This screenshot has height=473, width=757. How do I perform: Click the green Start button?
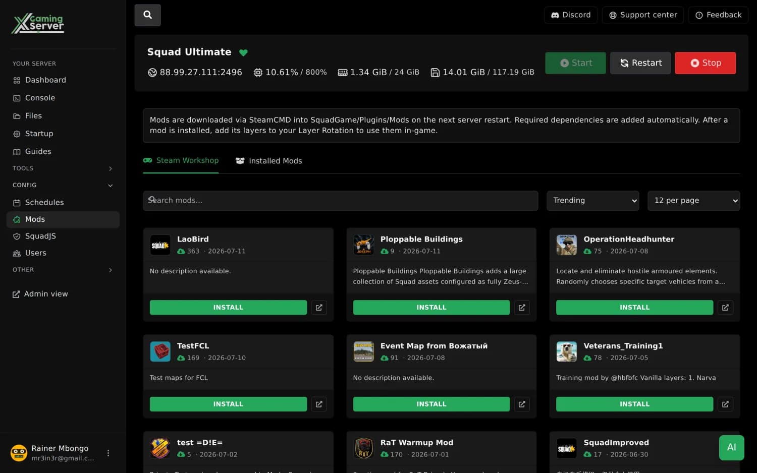coord(575,63)
